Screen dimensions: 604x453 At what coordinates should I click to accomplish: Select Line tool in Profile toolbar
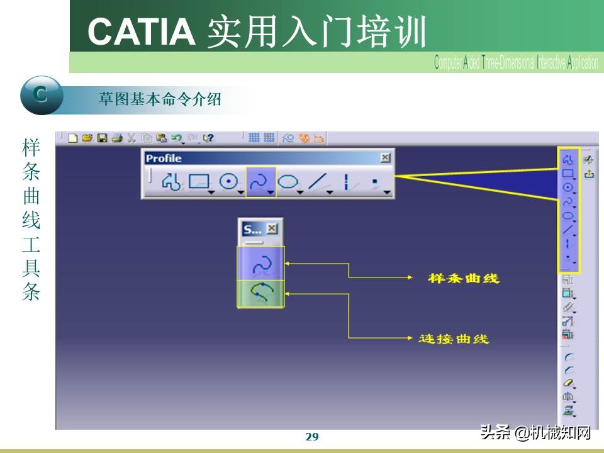pos(318,181)
